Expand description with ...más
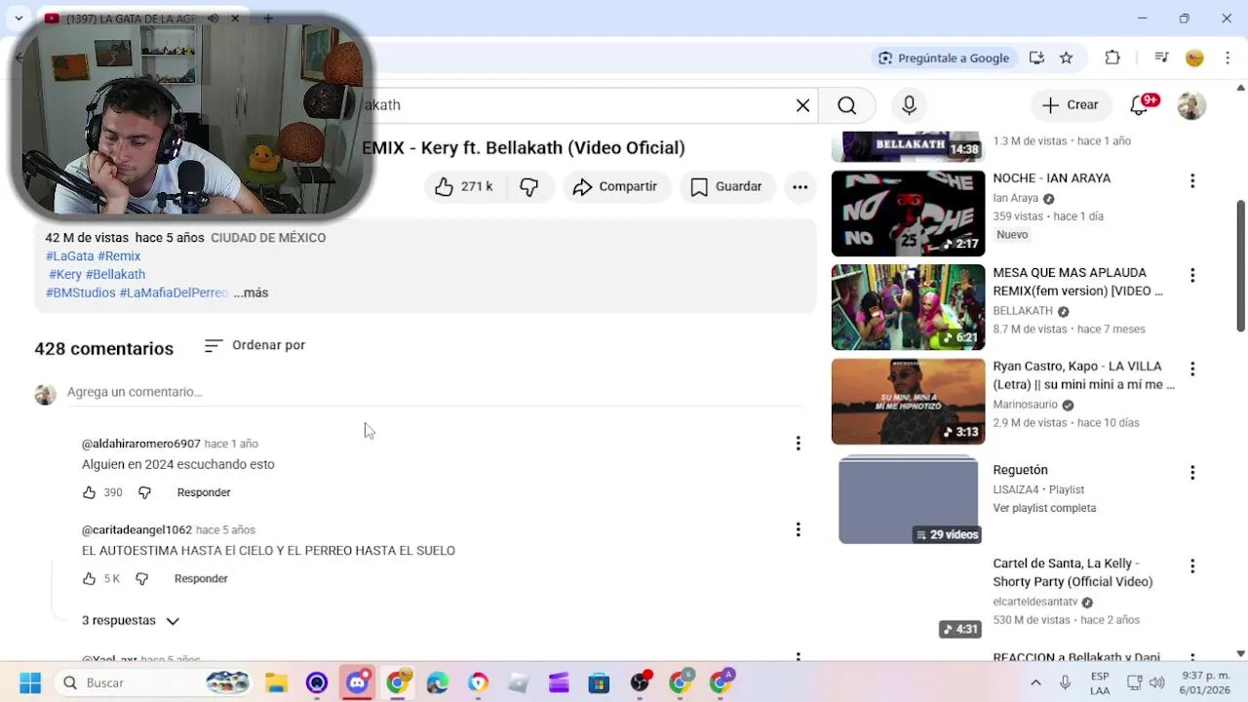 tap(251, 292)
